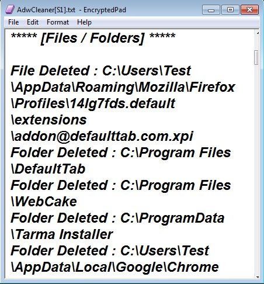The width and height of the screenshot is (264, 284).
Task: Place cursor in the \DefaultTab line
Action: (x=48, y=169)
